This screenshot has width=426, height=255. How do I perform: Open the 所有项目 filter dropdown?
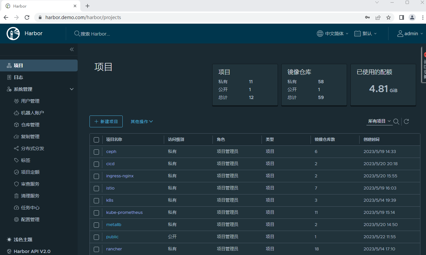[x=379, y=121]
